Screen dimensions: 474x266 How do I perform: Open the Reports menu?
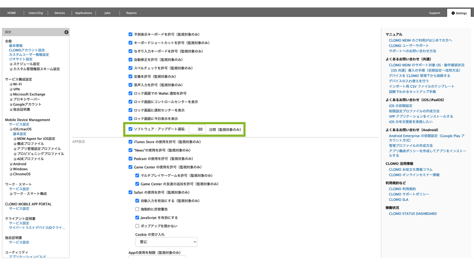pos(131,13)
